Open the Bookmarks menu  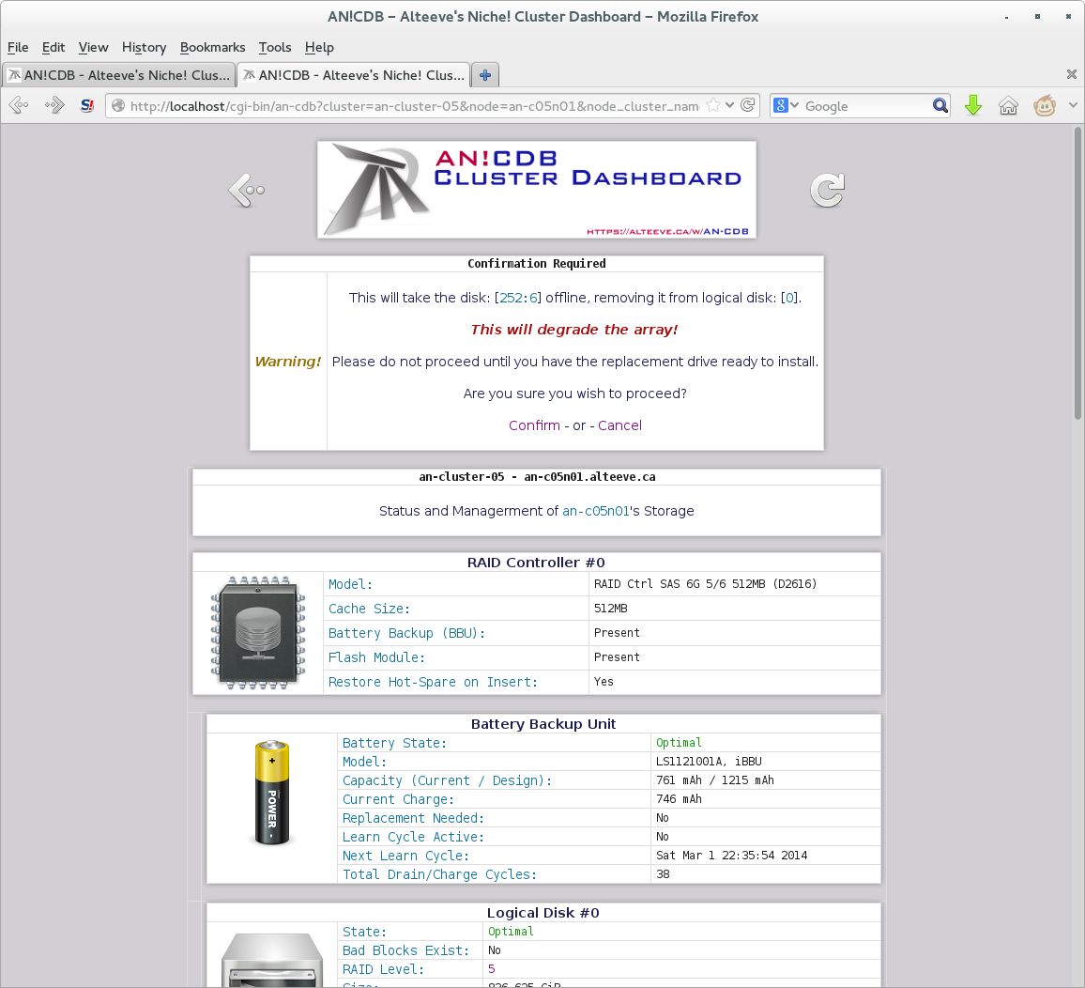click(x=212, y=47)
